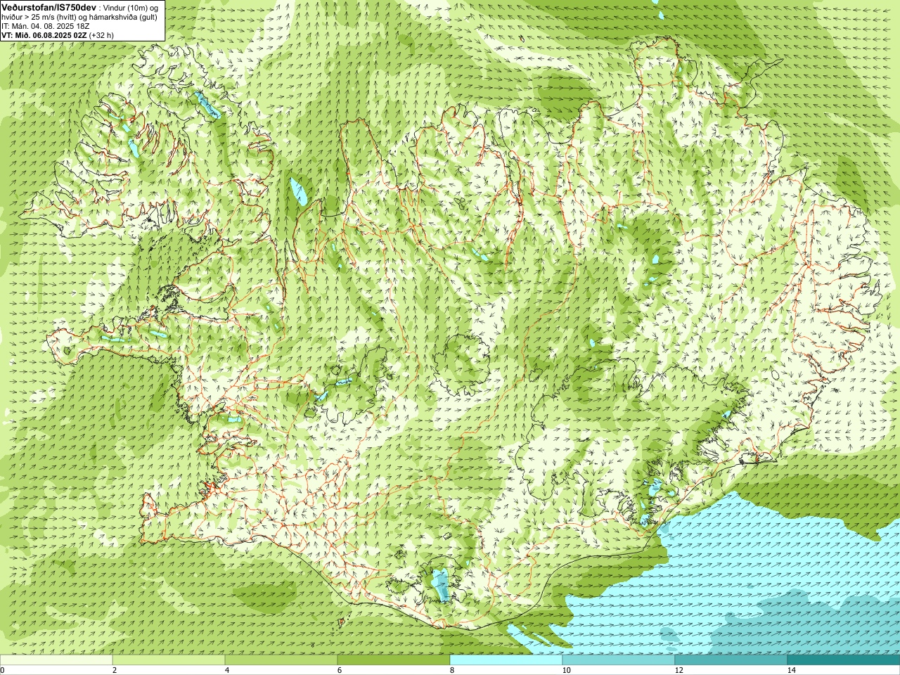Select the medium green 4–6 legend swatch
This screenshot has width=900, height=675.
pyautogui.click(x=281, y=660)
